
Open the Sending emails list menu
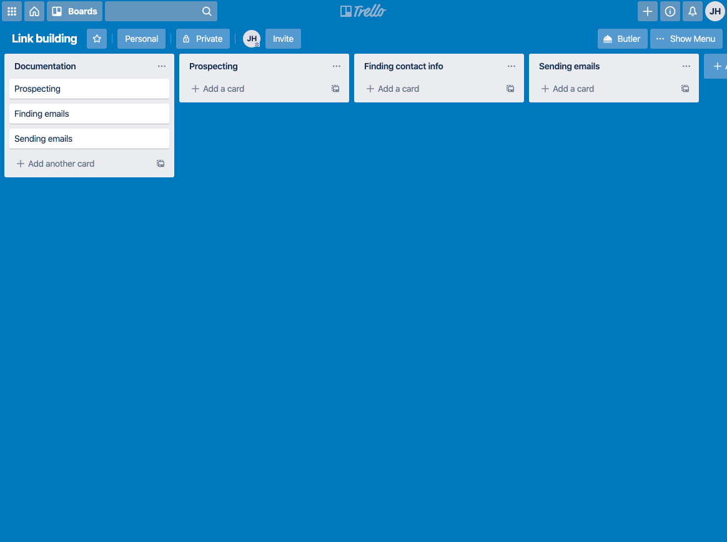coord(686,66)
